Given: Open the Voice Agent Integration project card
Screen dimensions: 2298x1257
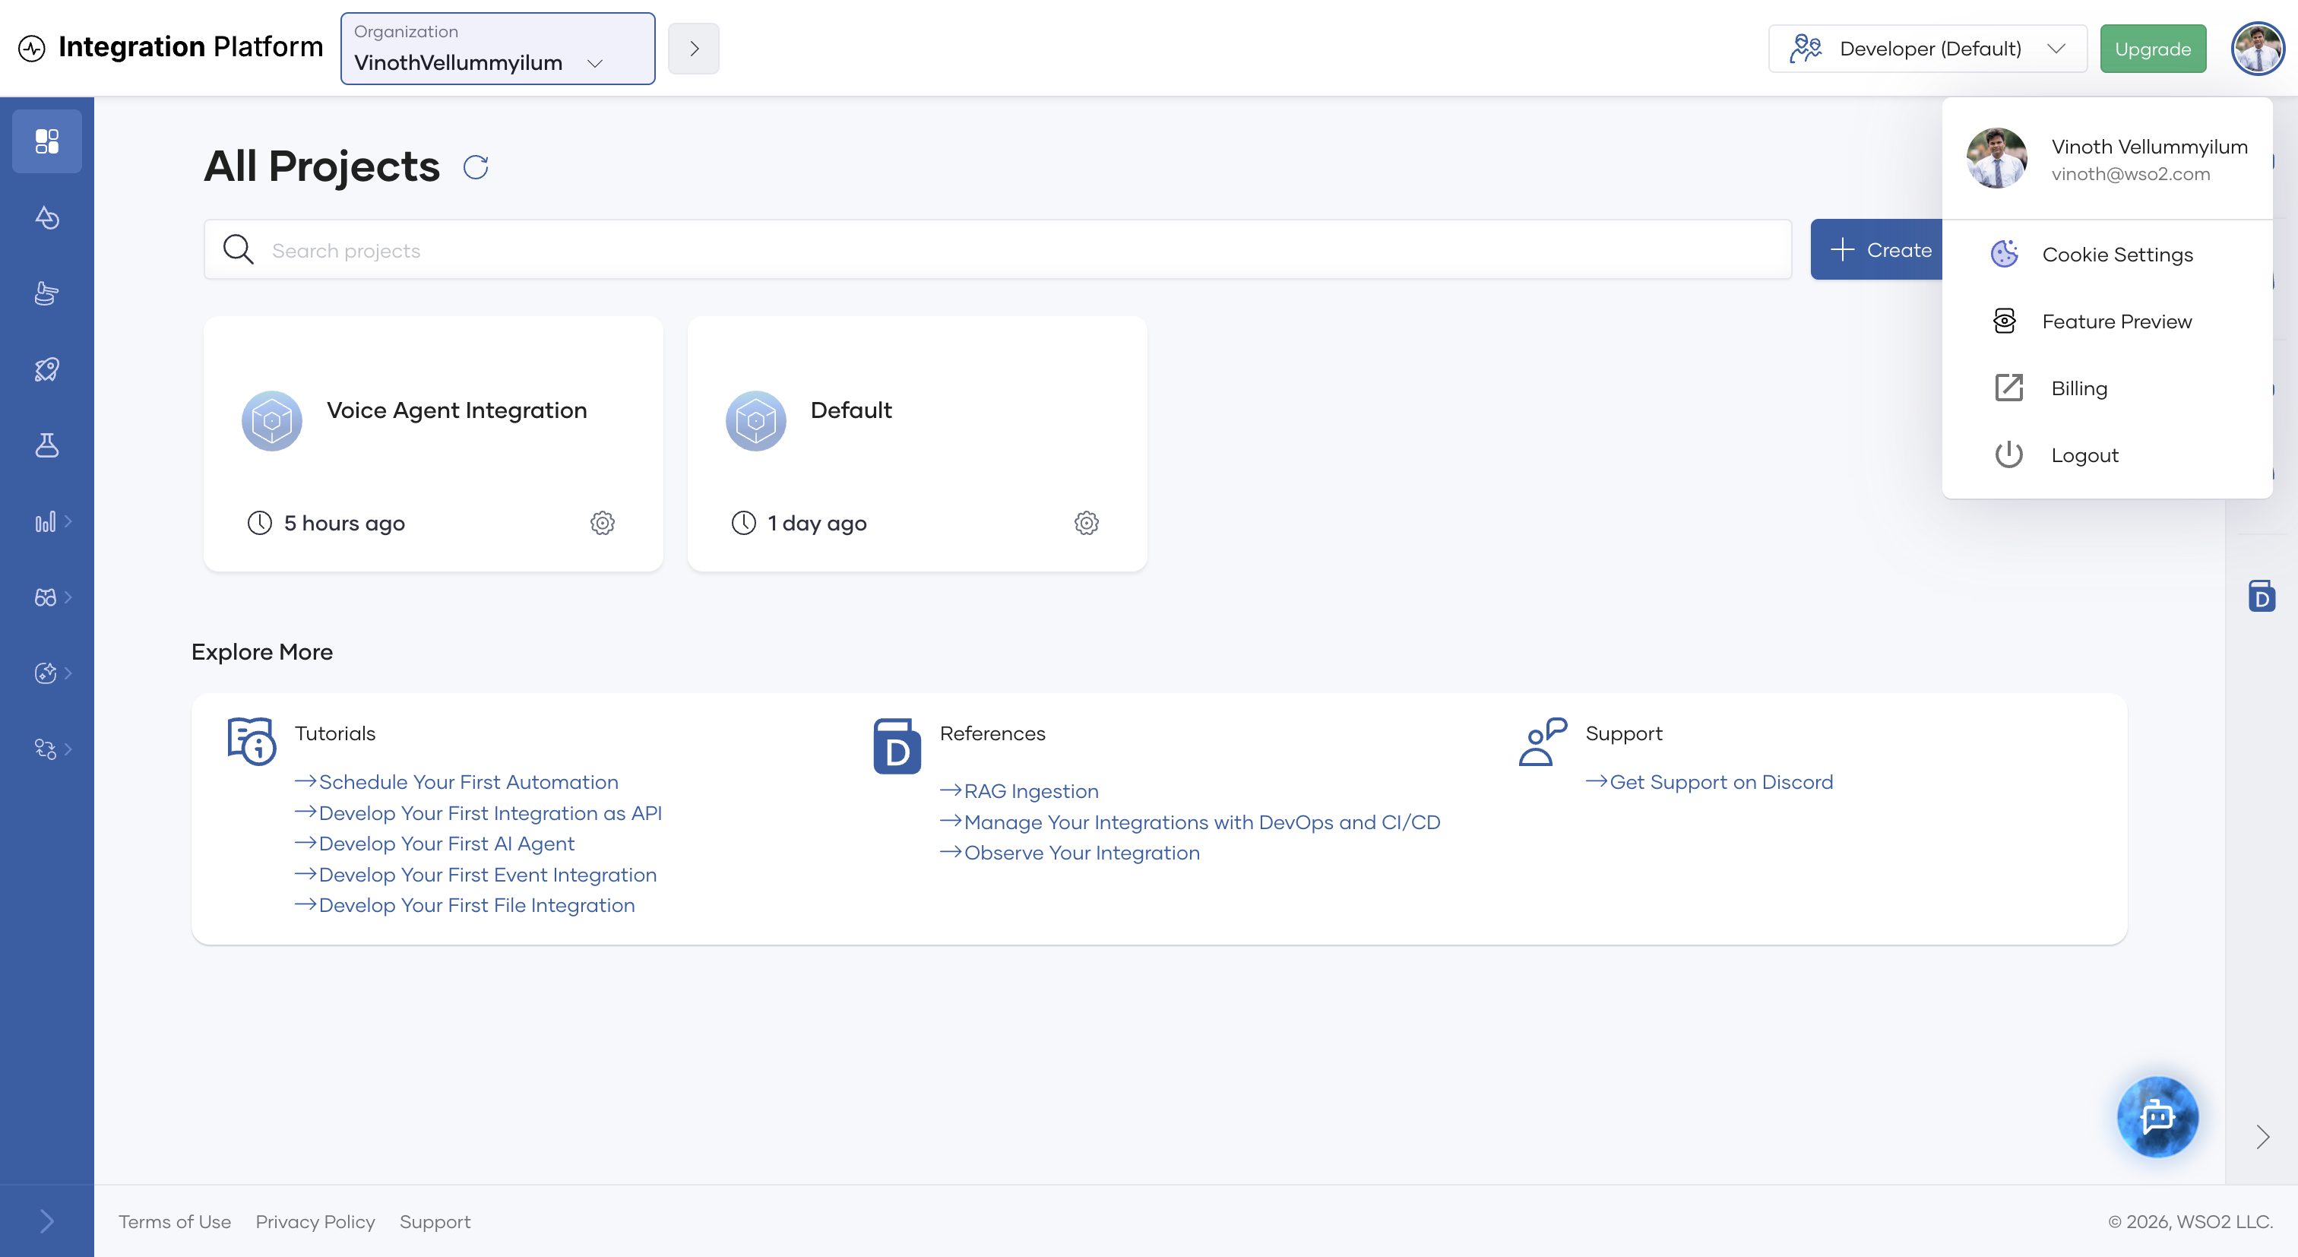Looking at the screenshot, I should coord(434,443).
